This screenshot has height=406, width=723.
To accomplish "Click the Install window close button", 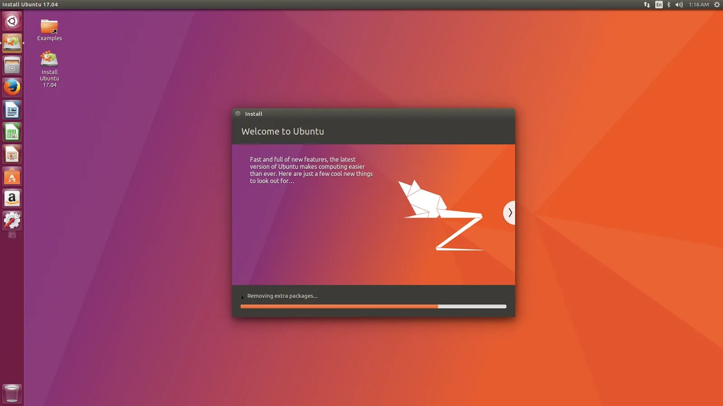I will 238,114.
